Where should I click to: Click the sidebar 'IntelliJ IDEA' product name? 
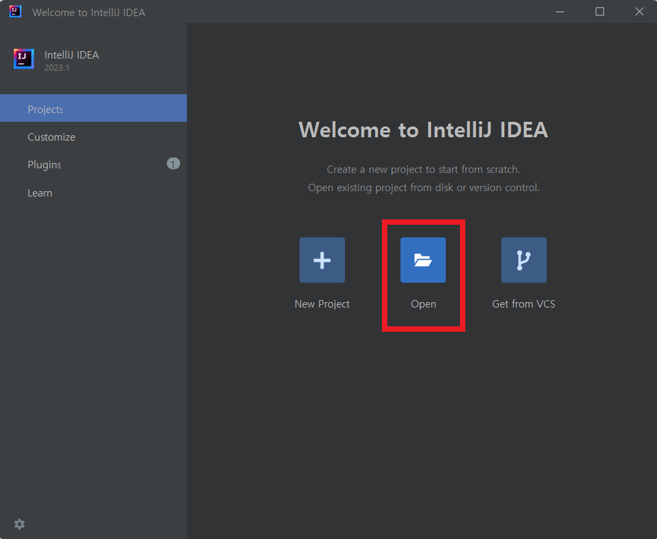72,55
